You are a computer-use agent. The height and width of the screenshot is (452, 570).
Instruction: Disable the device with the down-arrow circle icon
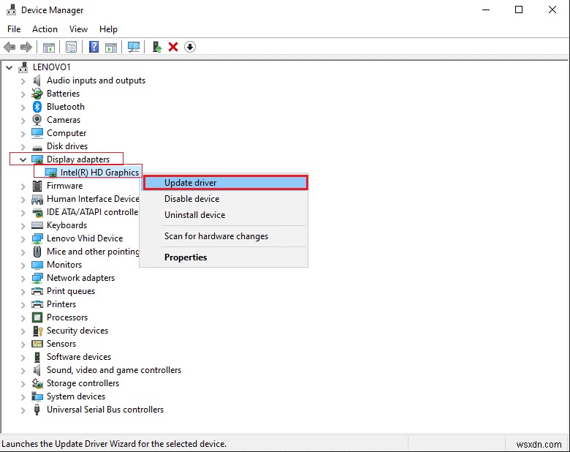(x=190, y=47)
